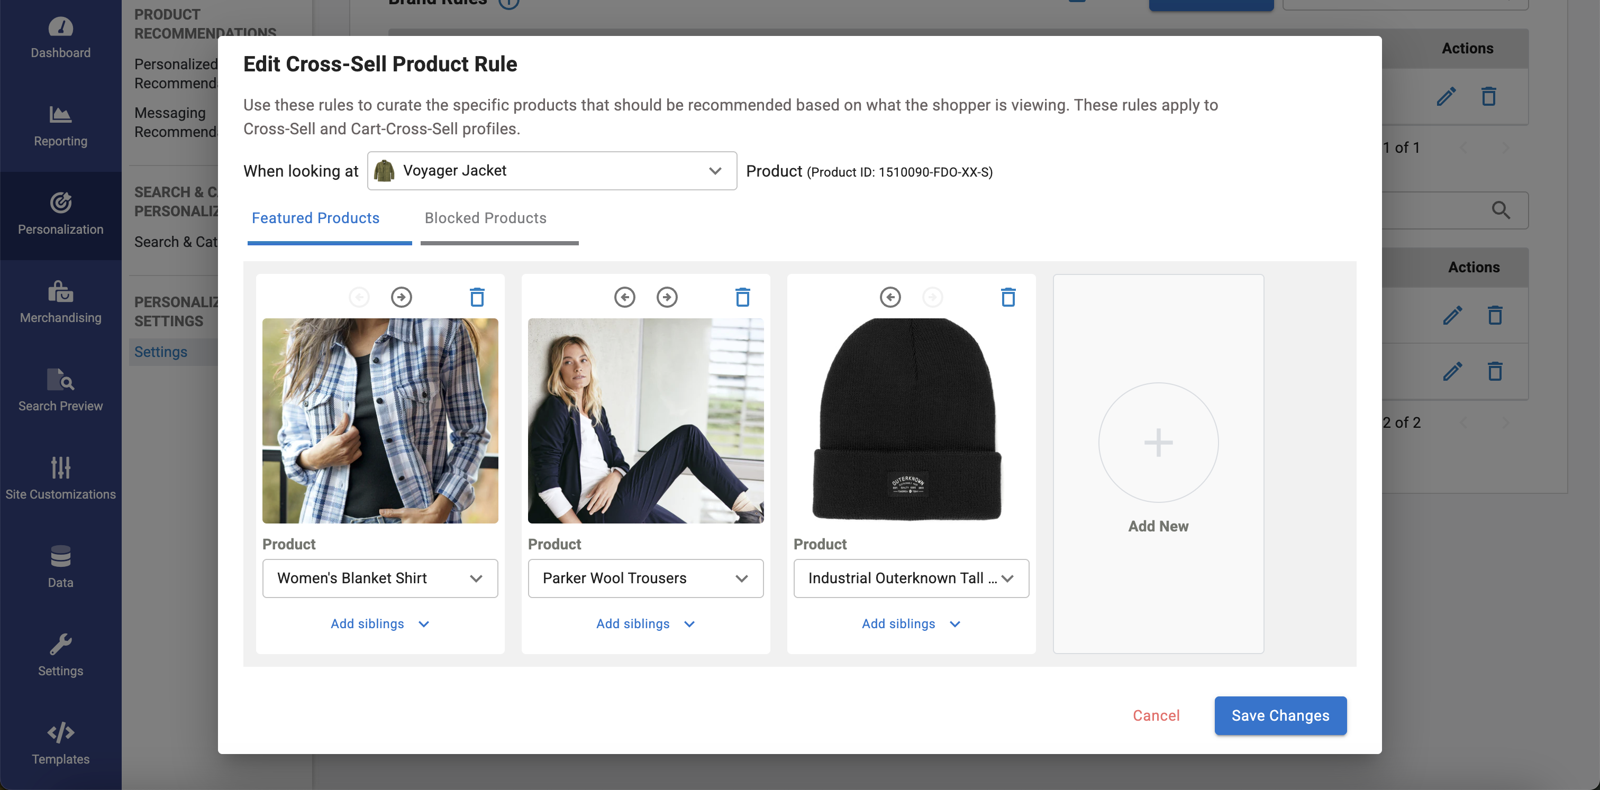This screenshot has height=790, width=1600.
Task: Open Data in the sidebar
Action: (x=60, y=567)
